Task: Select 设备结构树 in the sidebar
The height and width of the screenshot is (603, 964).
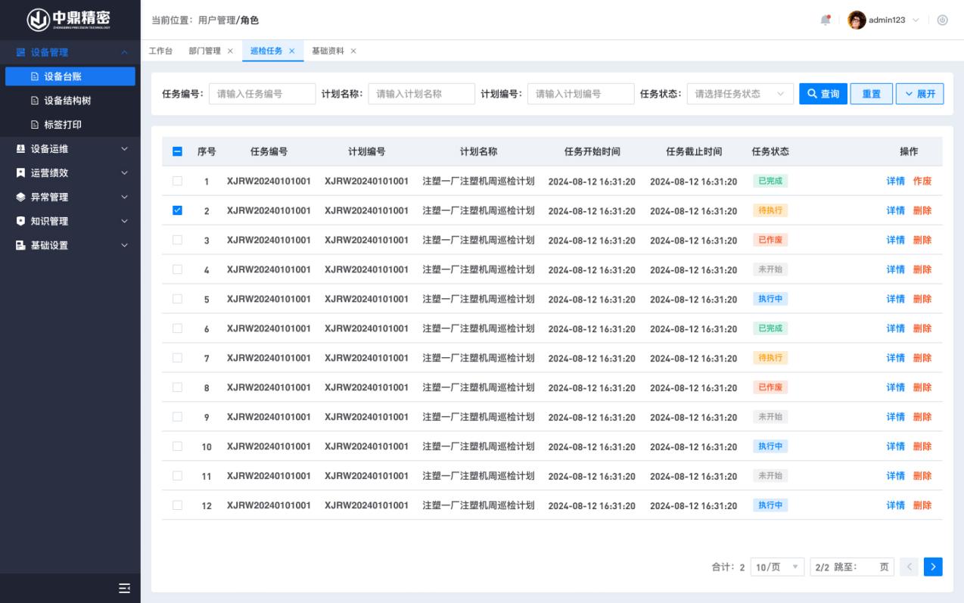Action: (67, 101)
